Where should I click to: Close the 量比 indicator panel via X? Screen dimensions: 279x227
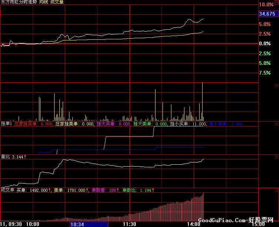click(276, 157)
